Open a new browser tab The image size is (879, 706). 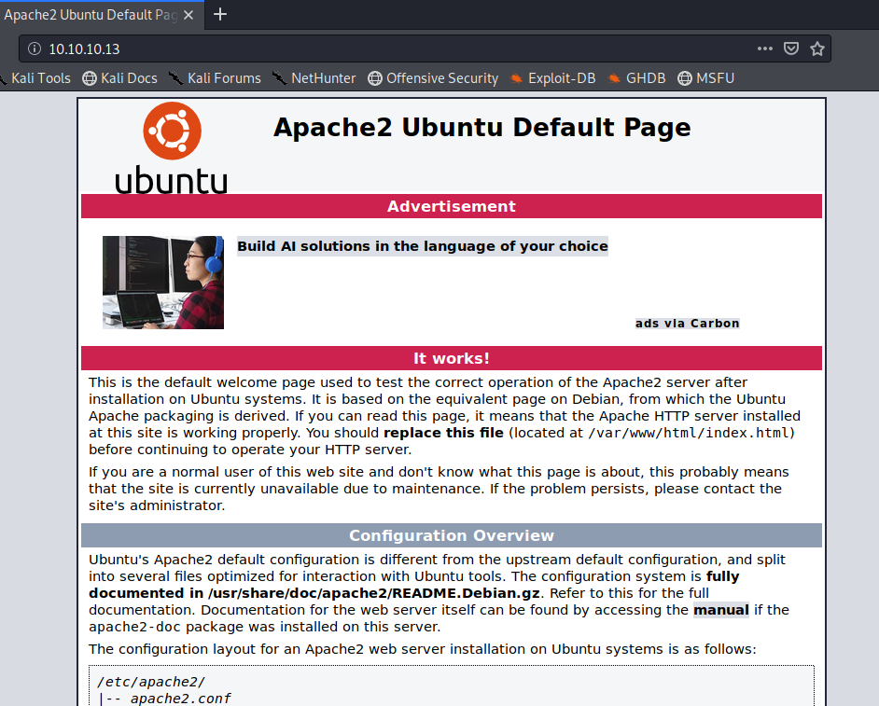[220, 15]
